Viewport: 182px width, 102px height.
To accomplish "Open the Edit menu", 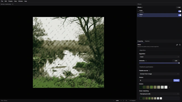I will click(x=6, y=1).
